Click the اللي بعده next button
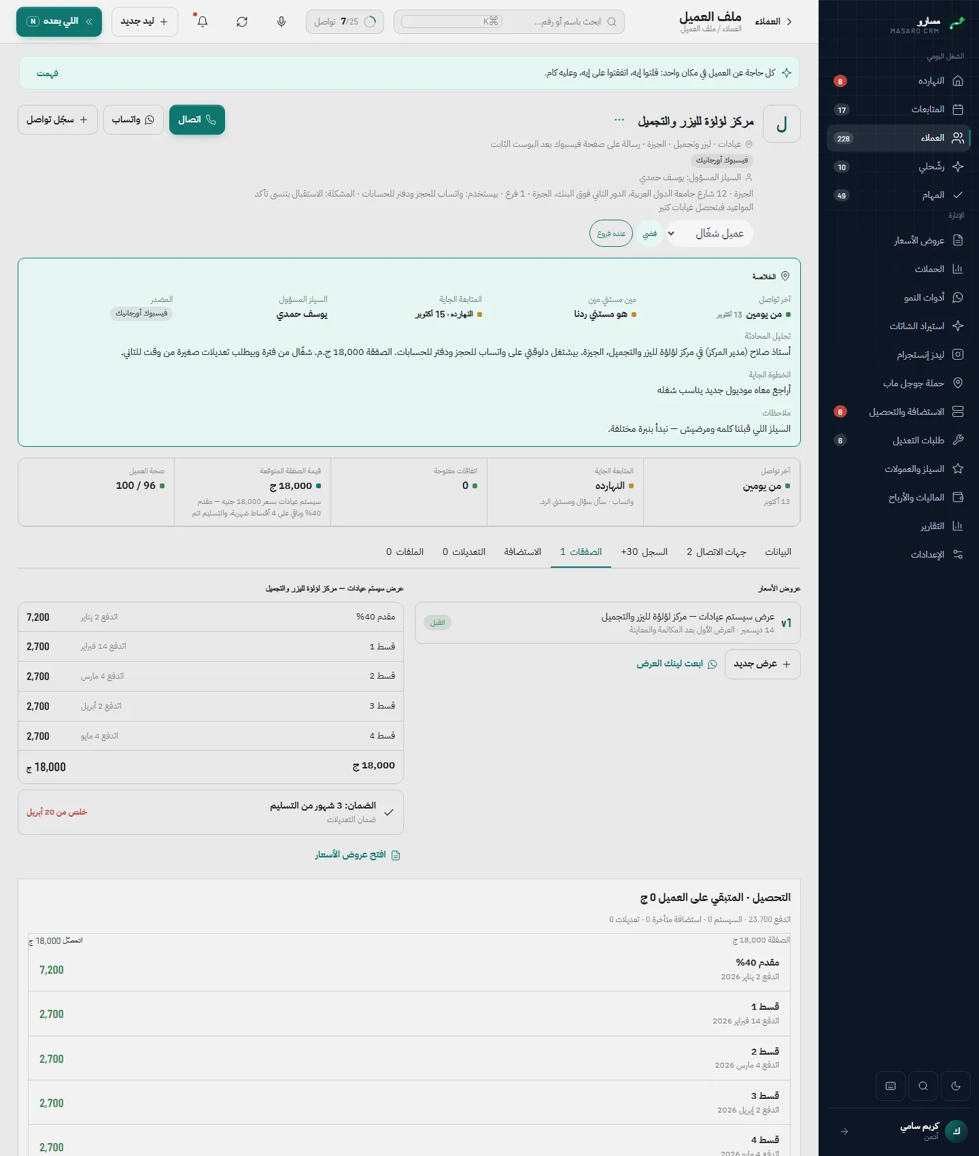The width and height of the screenshot is (979, 1156). click(59, 22)
